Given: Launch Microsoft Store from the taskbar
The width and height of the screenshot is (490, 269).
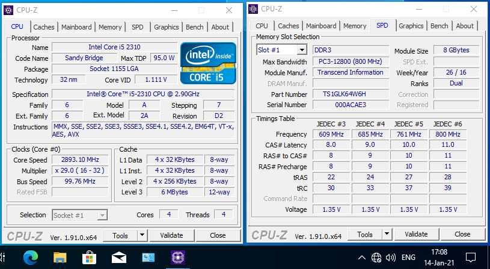Looking at the screenshot, I should 90,258.
